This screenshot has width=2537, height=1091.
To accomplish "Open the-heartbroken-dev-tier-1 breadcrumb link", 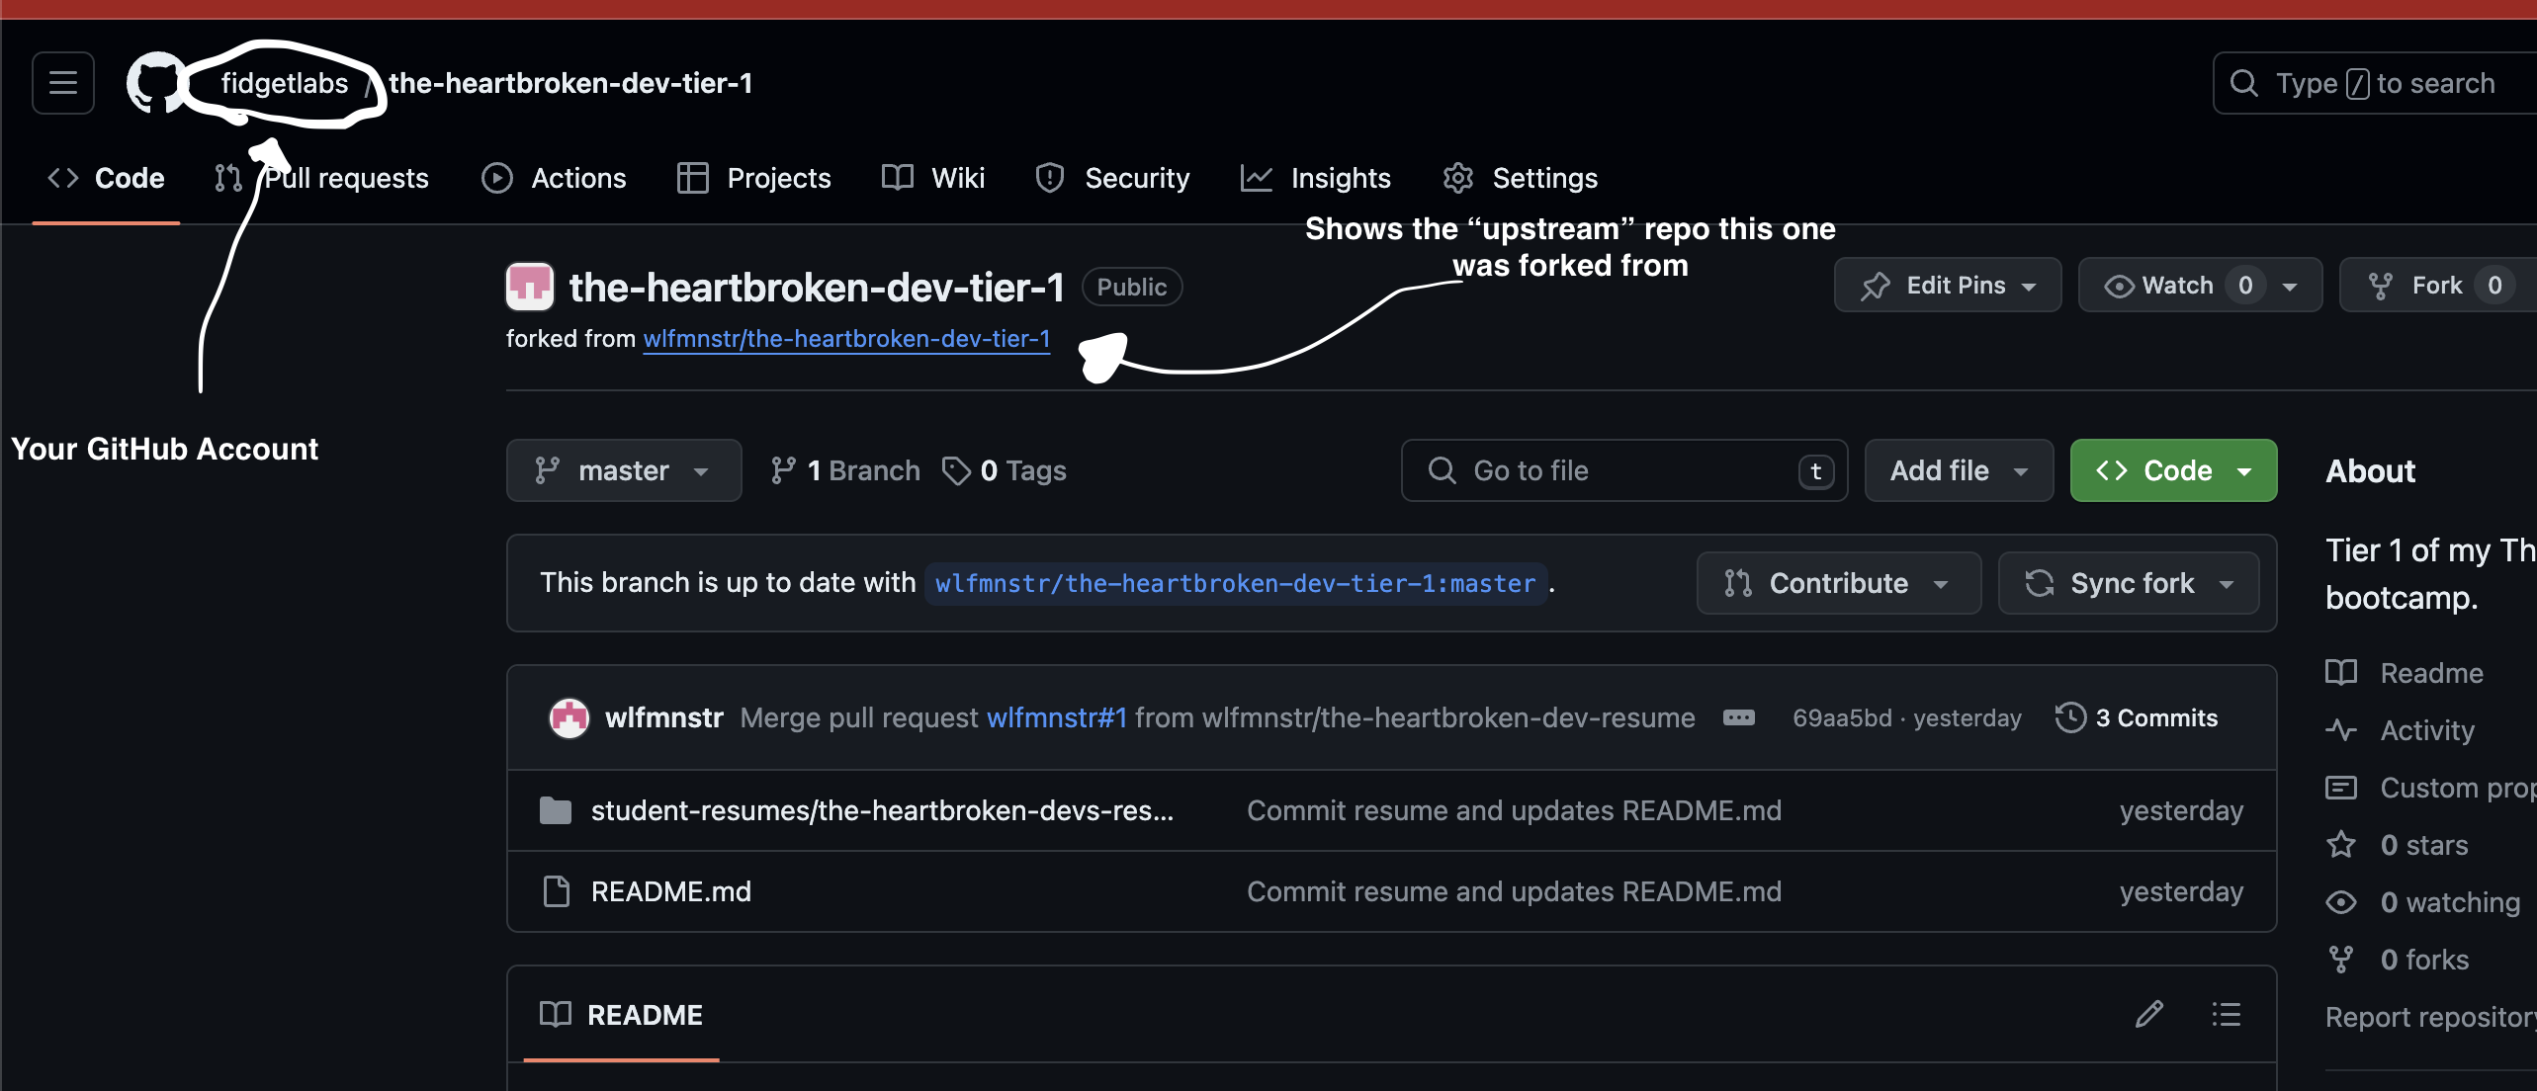I will click(570, 83).
